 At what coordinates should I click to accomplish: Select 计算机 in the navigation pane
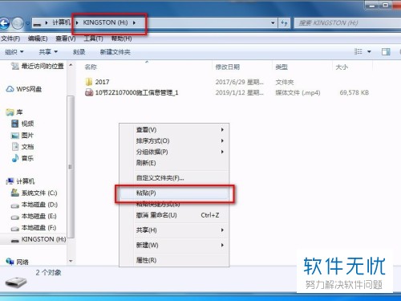pos(26,181)
